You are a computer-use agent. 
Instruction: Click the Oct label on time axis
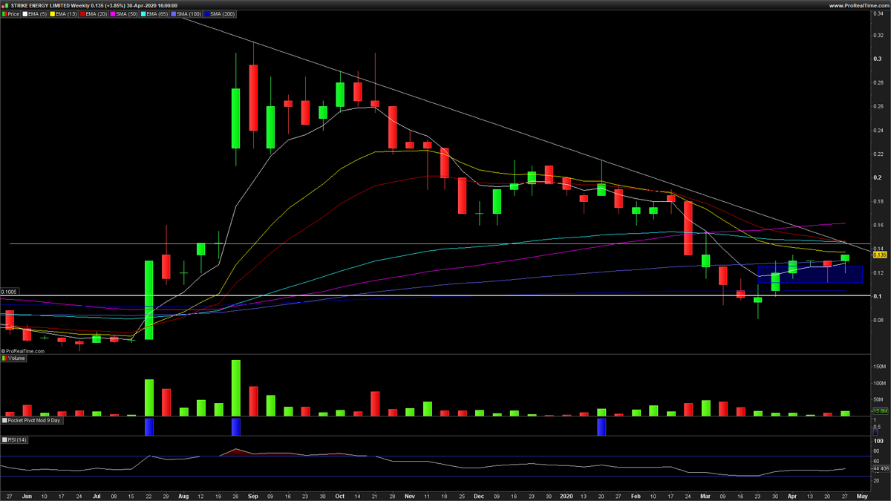340,494
